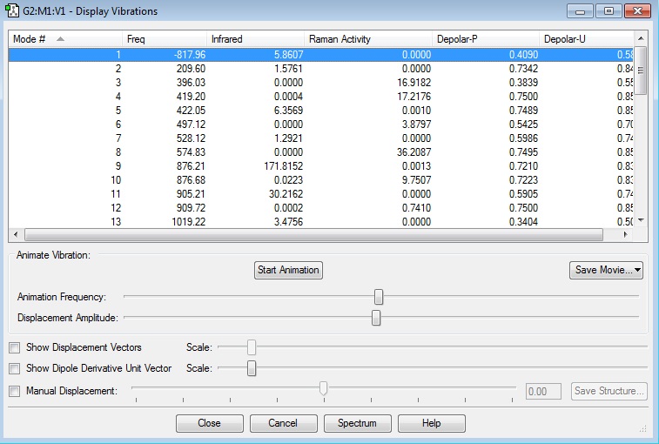The width and height of the screenshot is (659, 444).
Task: Select the mode with frequency 574.83
Action: pos(321,151)
